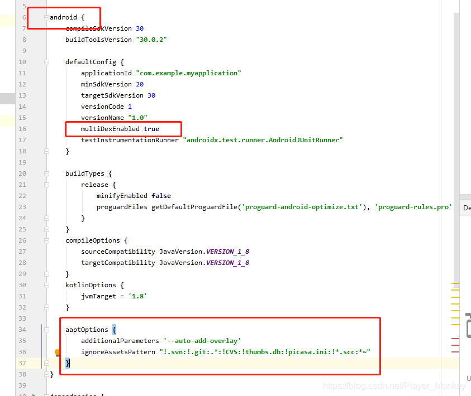Click versionName "1.0" string
Viewport: 471px width, 396px height.
click(137, 118)
